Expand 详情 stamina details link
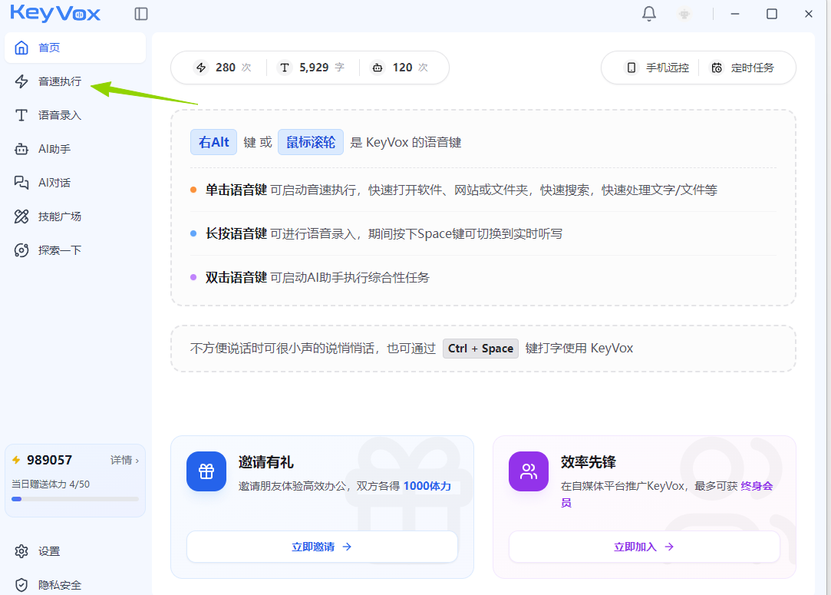The width and height of the screenshot is (831, 595). tap(124, 460)
